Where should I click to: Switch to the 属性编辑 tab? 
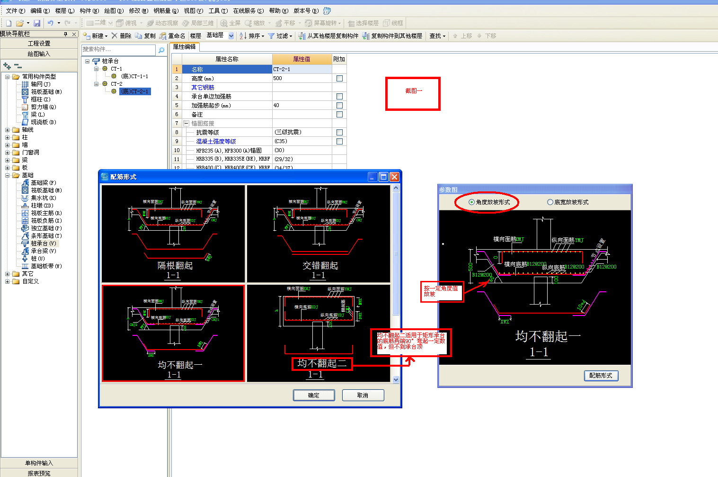pos(184,46)
